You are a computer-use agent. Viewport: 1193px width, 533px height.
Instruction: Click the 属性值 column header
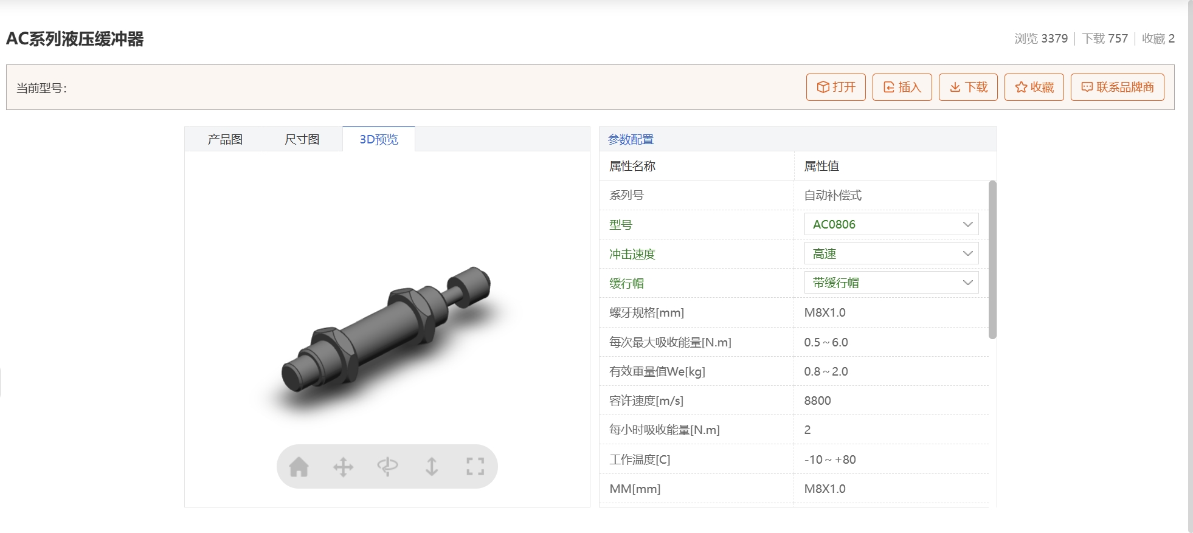point(821,166)
